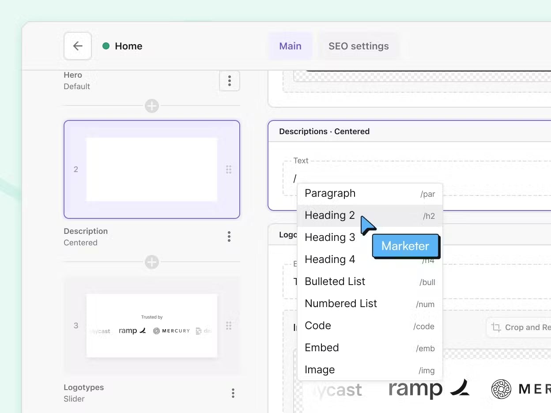
Task: Click the back arrow button
Action: tap(78, 46)
